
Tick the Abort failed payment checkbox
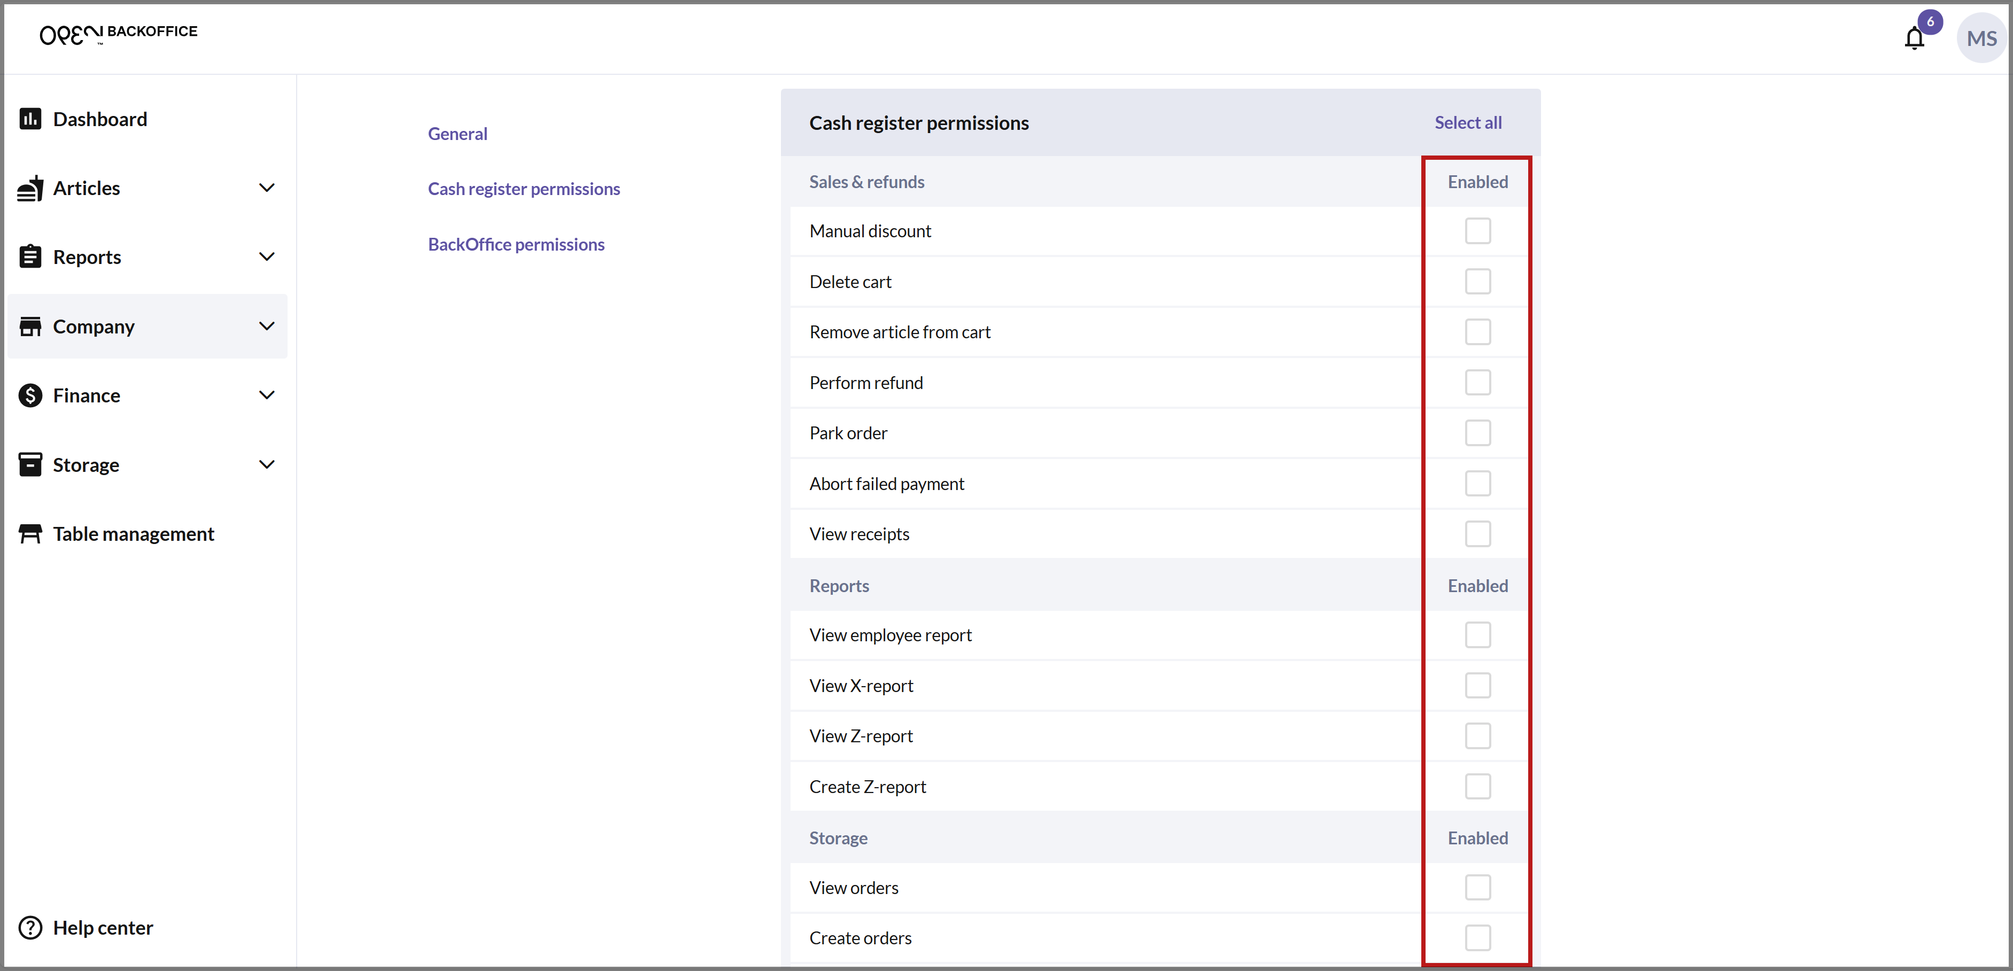tap(1477, 484)
